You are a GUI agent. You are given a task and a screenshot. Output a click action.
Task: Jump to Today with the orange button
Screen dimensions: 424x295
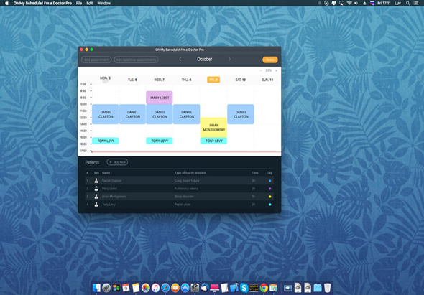coord(270,60)
